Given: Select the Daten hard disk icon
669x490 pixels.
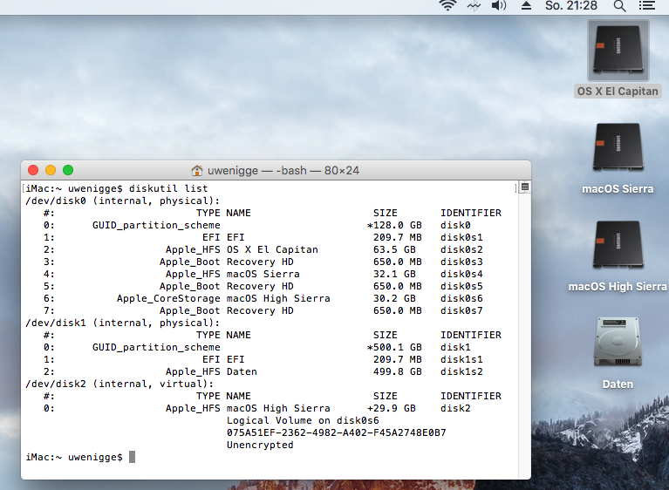Looking at the screenshot, I should [x=618, y=342].
